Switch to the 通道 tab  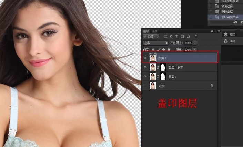[155, 31]
